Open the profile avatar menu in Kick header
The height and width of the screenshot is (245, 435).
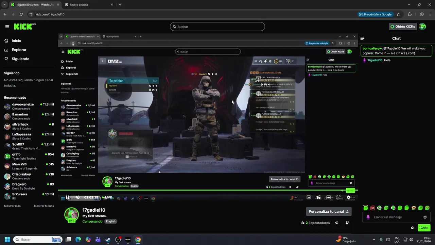[x=422, y=27]
